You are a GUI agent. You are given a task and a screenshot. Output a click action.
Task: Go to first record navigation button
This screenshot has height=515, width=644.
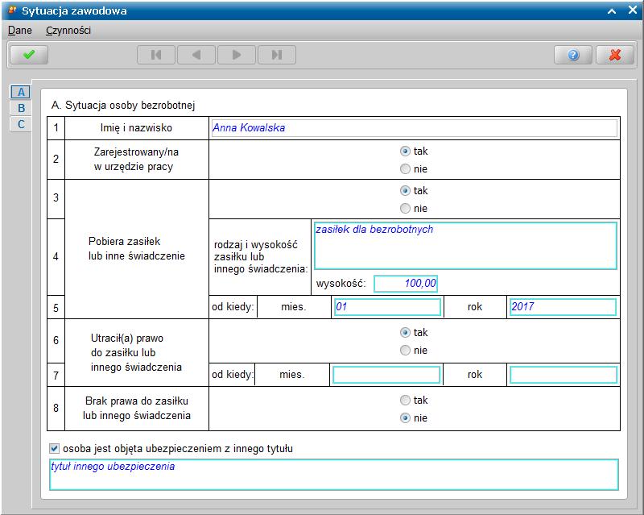156,55
